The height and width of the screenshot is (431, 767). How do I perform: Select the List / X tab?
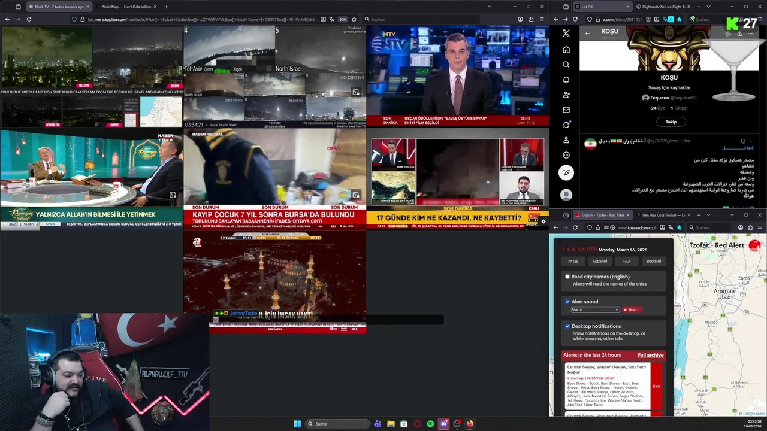(x=602, y=7)
